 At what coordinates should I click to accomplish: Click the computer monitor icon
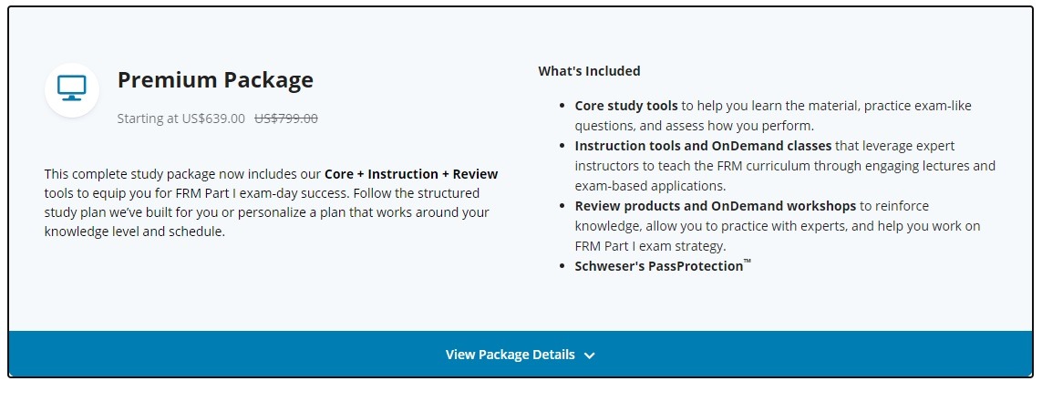pos(72,88)
